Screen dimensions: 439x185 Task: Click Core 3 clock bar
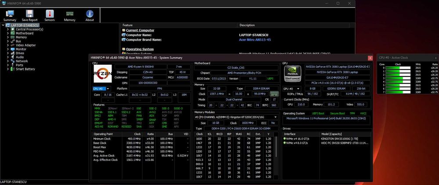pos(398,78)
